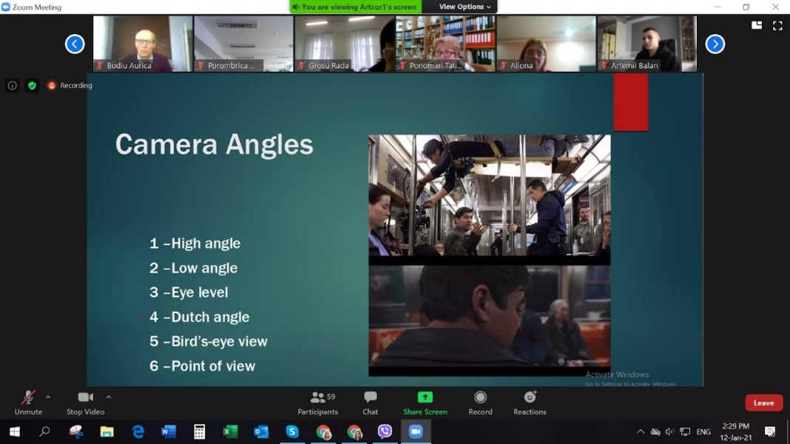
Task: Open the View Options dropdown
Action: point(465,7)
